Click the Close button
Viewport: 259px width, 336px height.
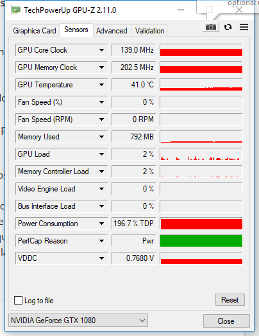tap(226, 321)
